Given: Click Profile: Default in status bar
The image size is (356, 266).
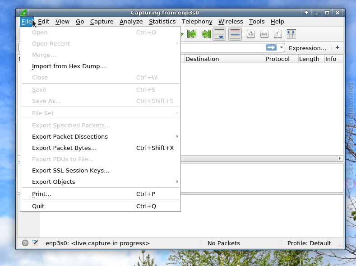Looking at the screenshot, I should pos(309,243).
